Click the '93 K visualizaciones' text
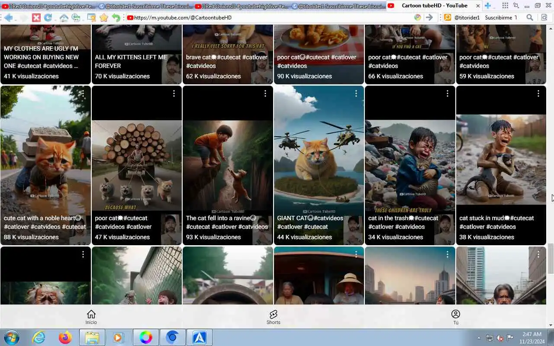 point(213,237)
